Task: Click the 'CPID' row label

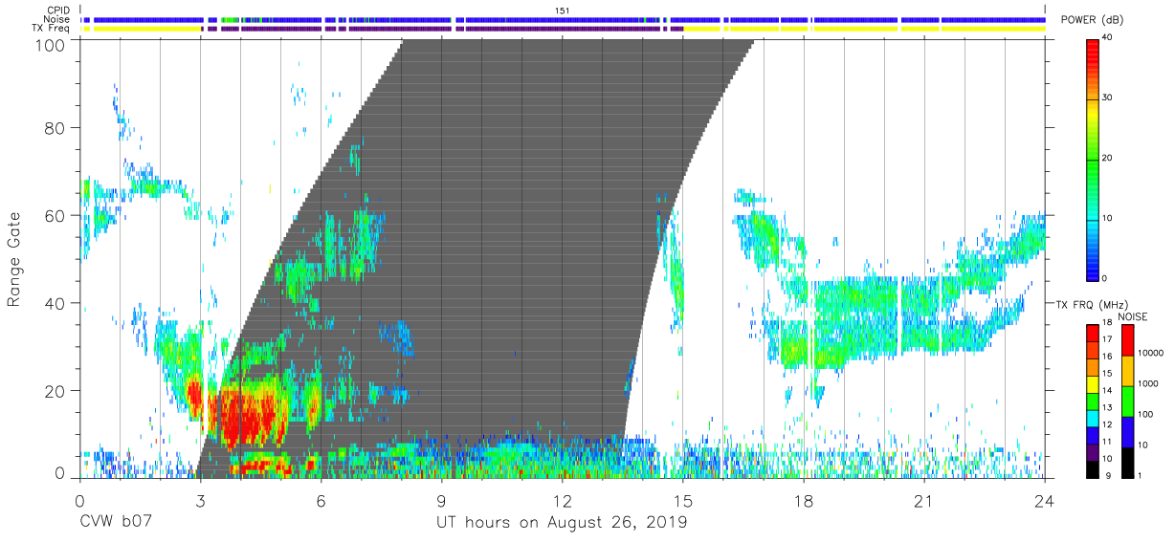Action: point(58,11)
